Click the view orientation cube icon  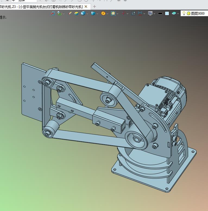tap(93, 13)
